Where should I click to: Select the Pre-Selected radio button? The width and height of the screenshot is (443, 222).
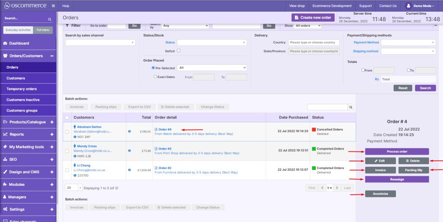pos(153,68)
